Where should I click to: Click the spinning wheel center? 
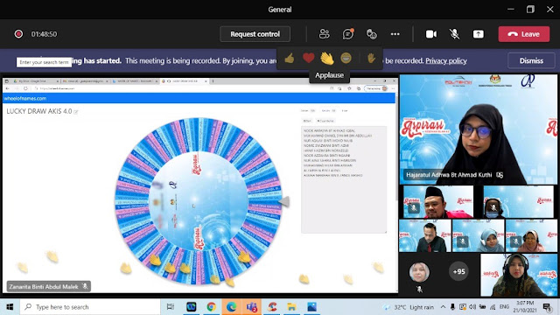click(199, 201)
